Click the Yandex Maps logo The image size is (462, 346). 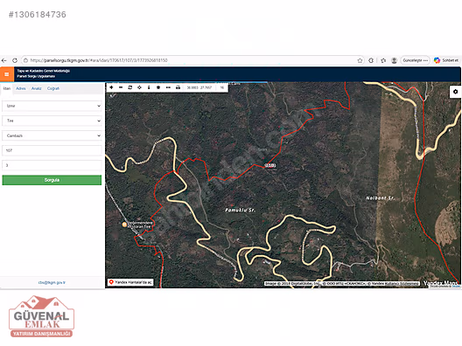point(440,283)
